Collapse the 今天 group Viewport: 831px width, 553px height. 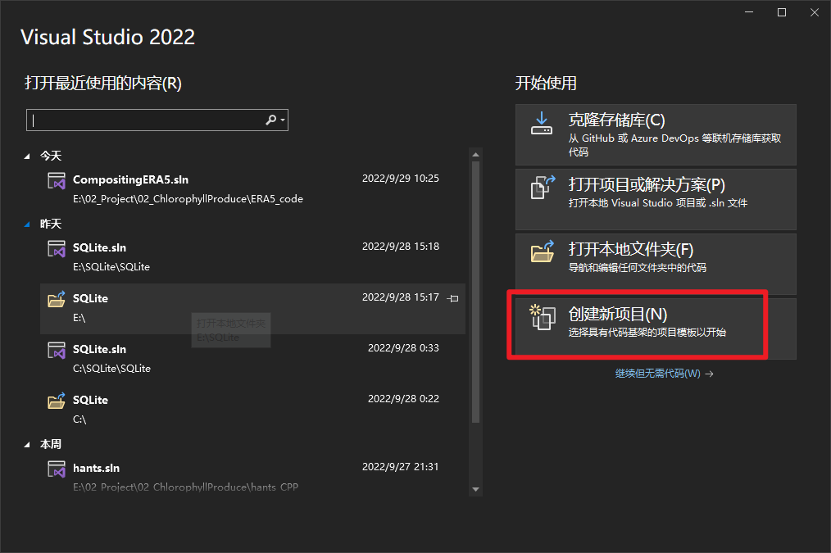27,156
